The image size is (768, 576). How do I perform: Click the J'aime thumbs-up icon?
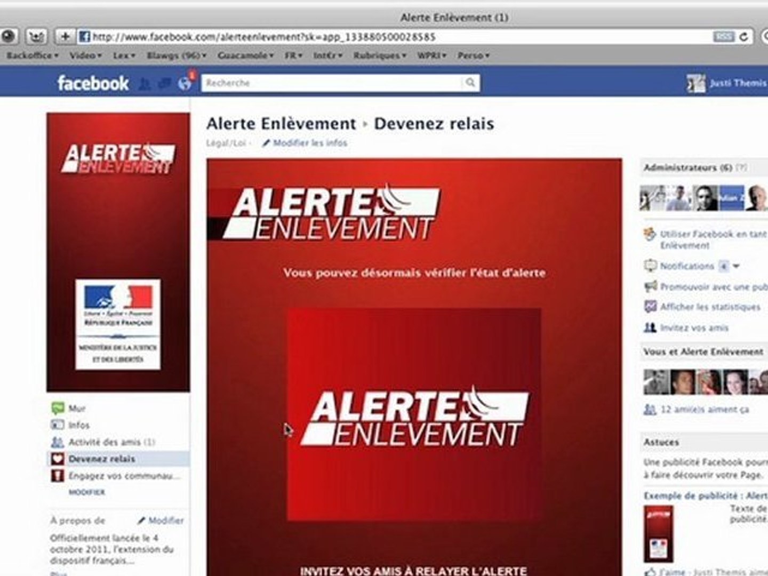tap(650, 572)
